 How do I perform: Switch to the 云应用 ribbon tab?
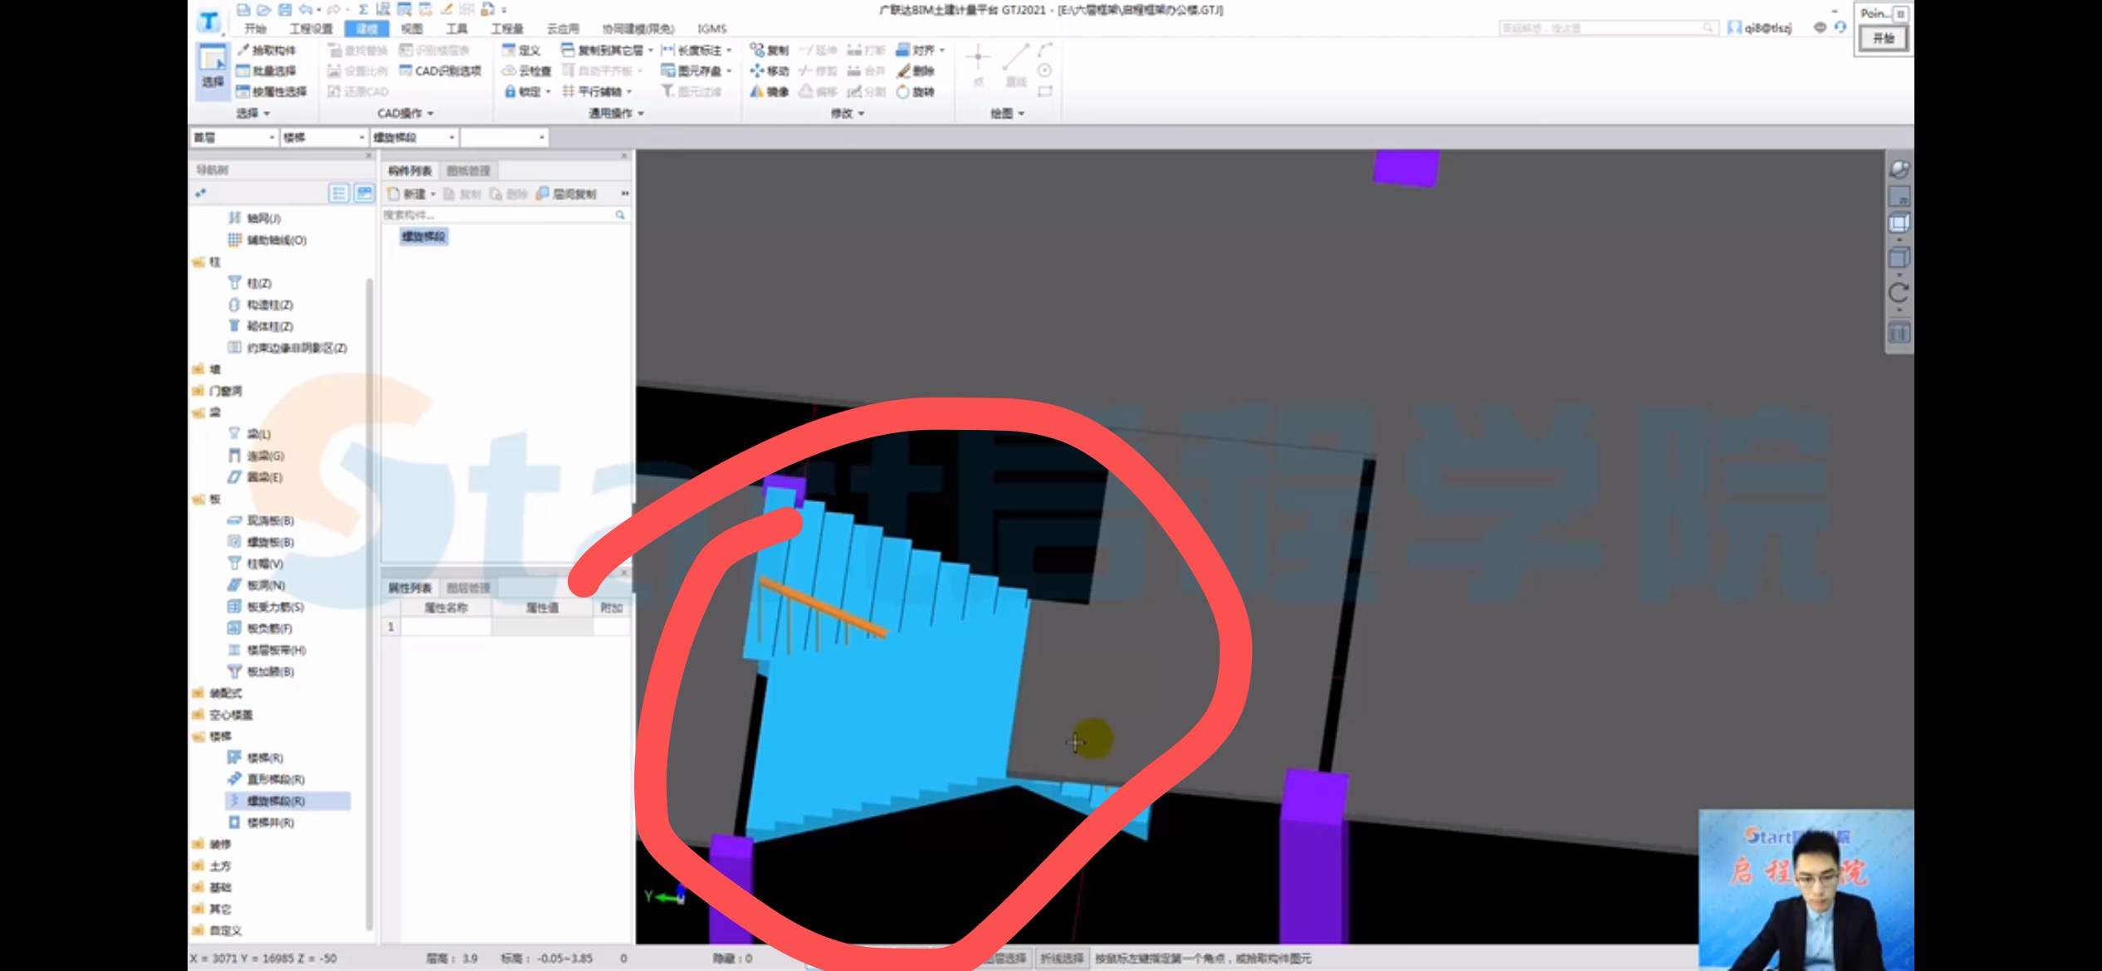pos(563,28)
